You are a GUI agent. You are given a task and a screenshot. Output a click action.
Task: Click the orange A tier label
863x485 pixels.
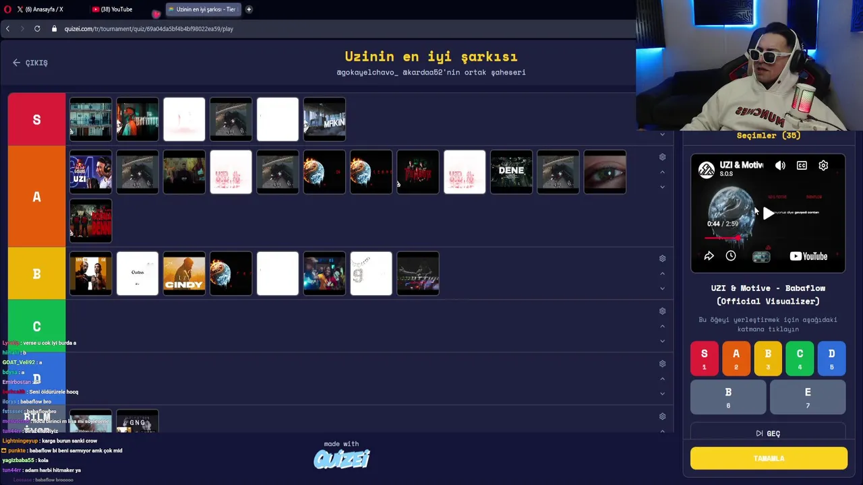[36, 197]
